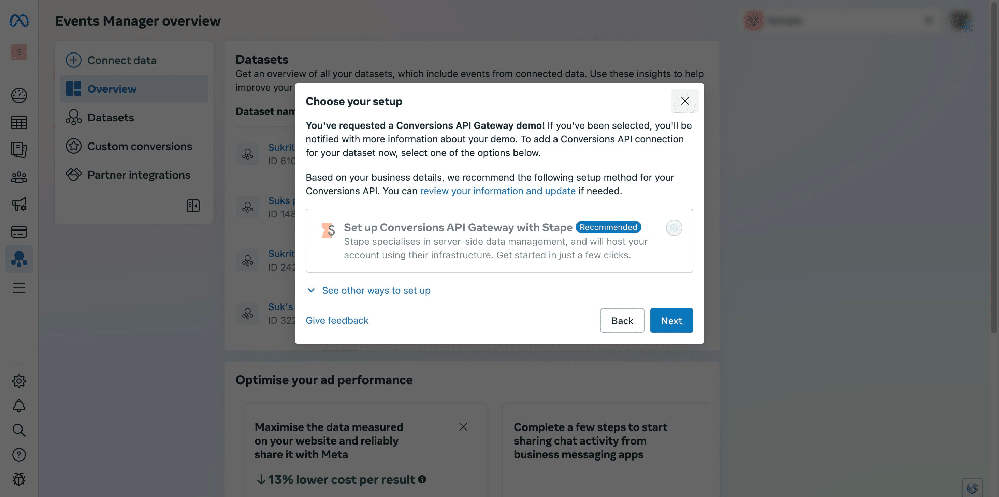999x497 pixels.
Task: Open Custom conversions menu item
Action: pyautogui.click(x=139, y=146)
